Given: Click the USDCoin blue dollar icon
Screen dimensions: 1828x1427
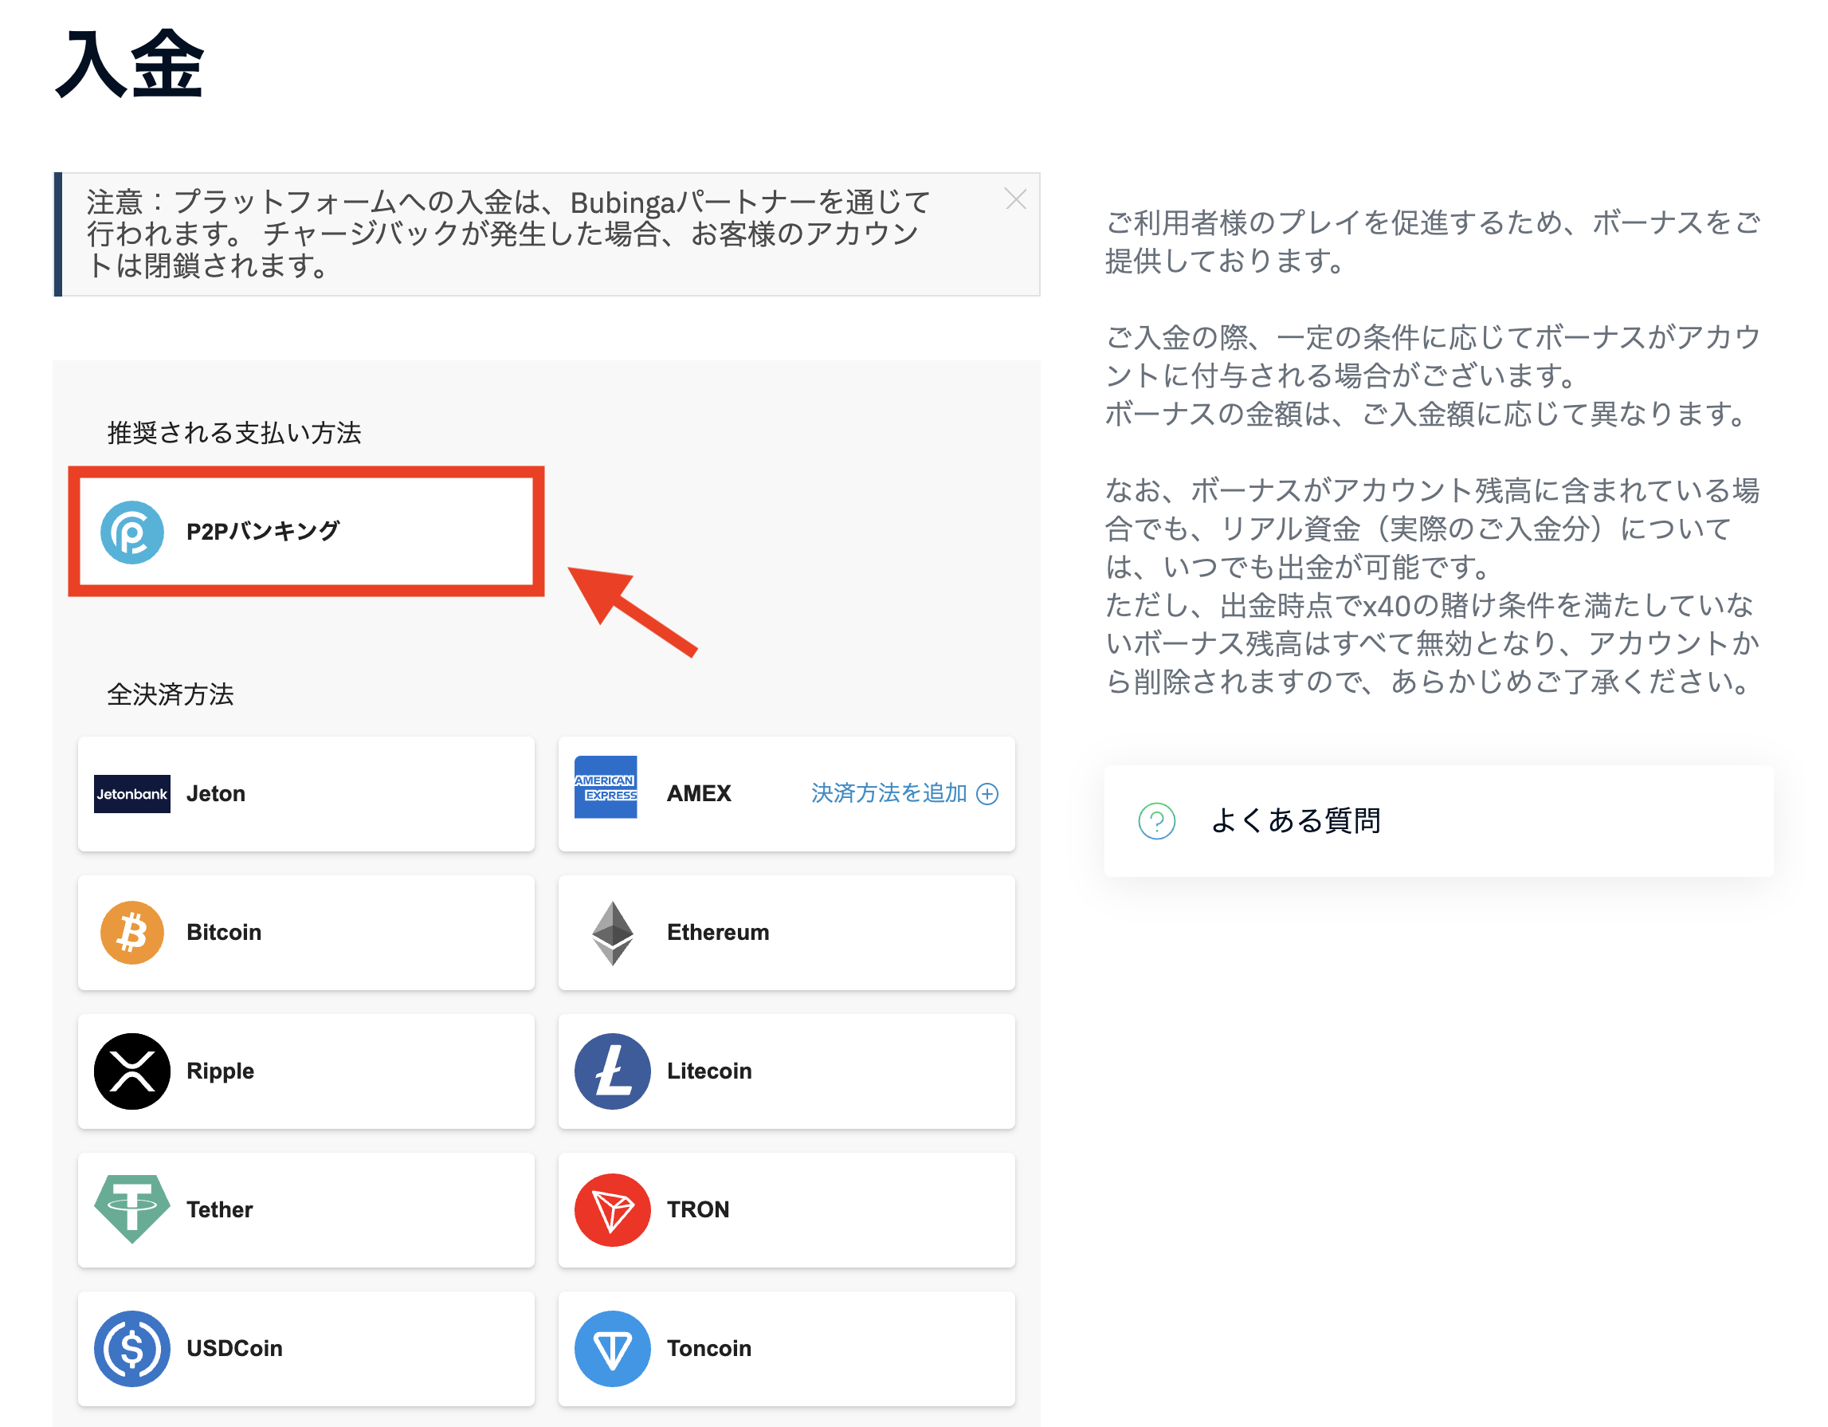Looking at the screenshot, I should 131,1348.
